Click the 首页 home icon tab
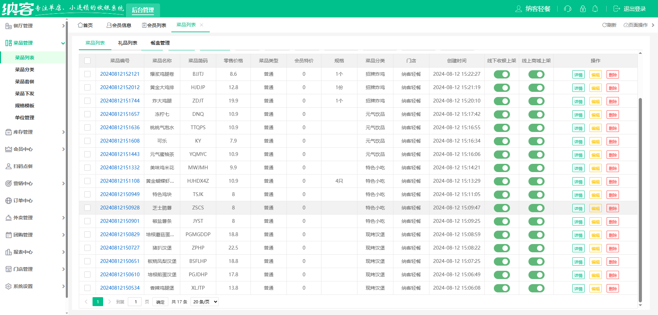Image resolution: width=658 pixels, height=315 pixels. click(x=81, y=25)
